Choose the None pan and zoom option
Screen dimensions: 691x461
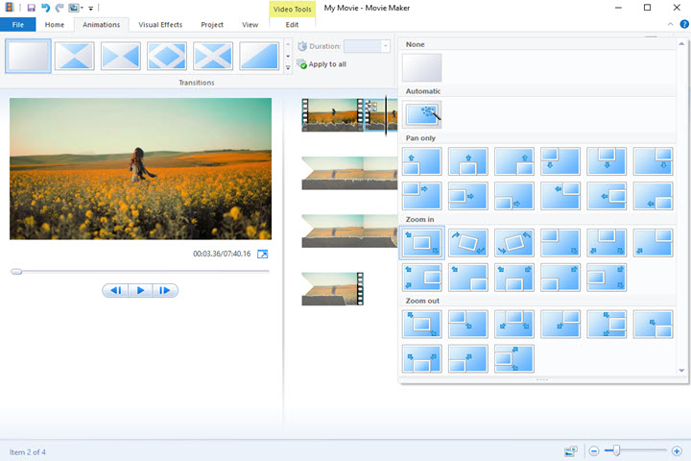click(422, 68)
